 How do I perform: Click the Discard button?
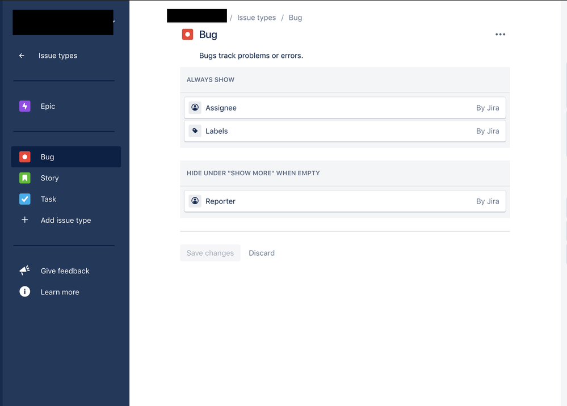click(x=262, y=253)
